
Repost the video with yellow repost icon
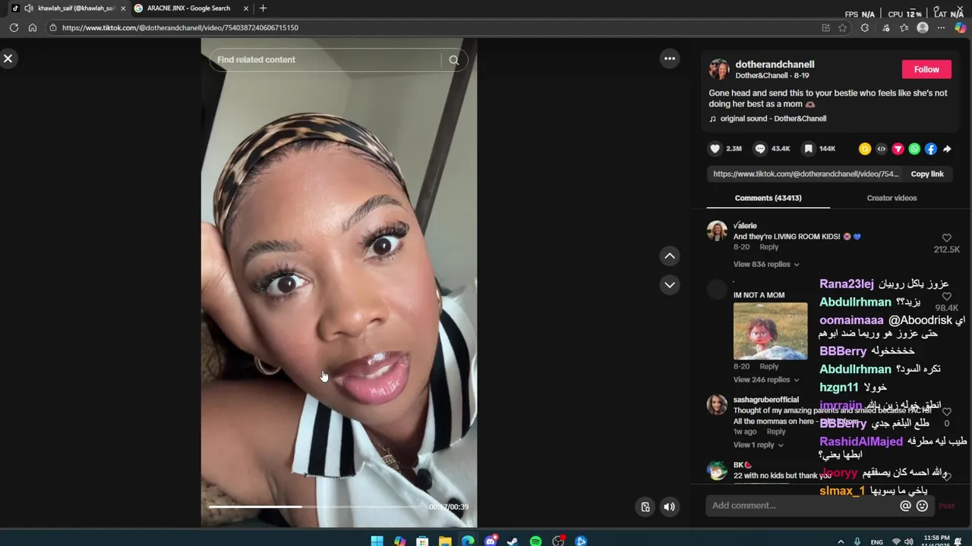click(865, 149)
